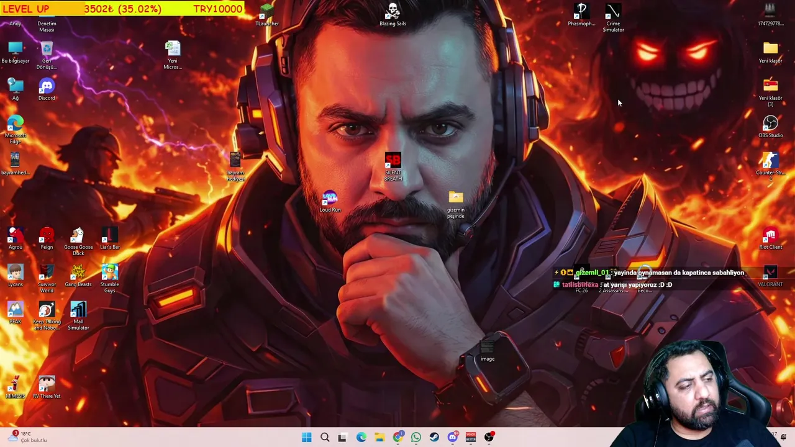The width and height of the screenshot is (795, 447).
Task: Select the Mall Simulator shortcut
Action: click(x=78, y=317)
